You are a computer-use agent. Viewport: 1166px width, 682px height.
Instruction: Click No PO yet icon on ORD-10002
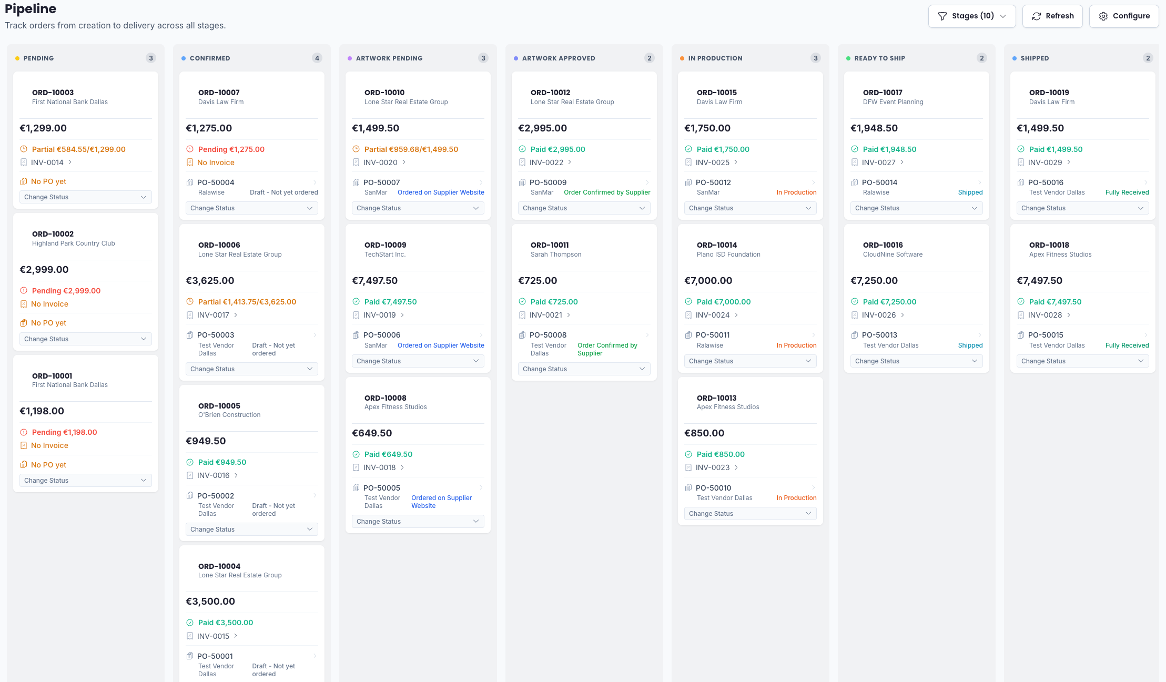(x=24, y=323)
